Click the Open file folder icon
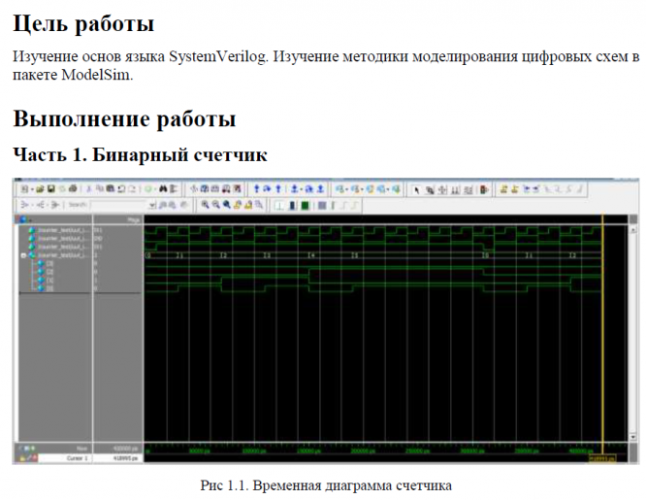Image resolution: width=646 pixels, height=500 pixels. tap(40, 189)
